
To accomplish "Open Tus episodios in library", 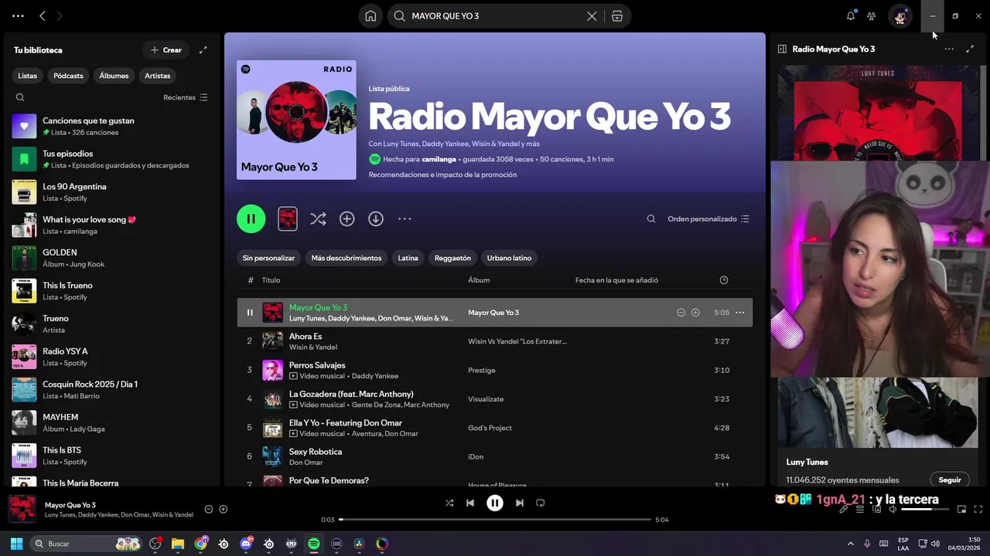I will pos(111,159).
